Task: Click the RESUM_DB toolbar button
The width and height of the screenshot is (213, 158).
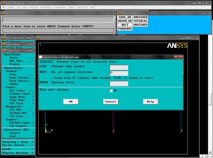Action: pyautogui.click(x=125, y=21)
